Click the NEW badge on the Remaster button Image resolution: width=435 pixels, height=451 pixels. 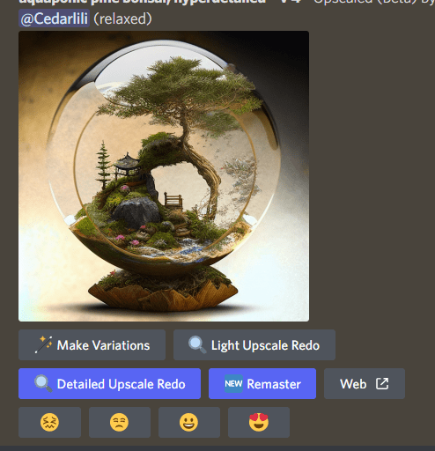coord(233,383)
